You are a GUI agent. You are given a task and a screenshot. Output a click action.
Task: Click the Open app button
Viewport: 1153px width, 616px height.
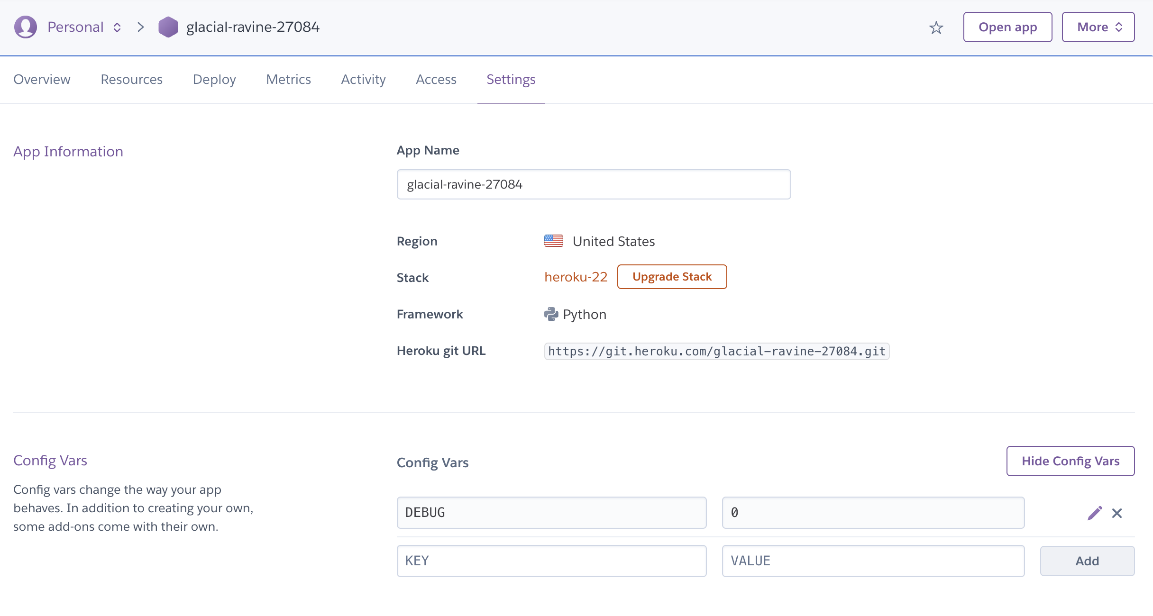click(x=1007, y=27)
